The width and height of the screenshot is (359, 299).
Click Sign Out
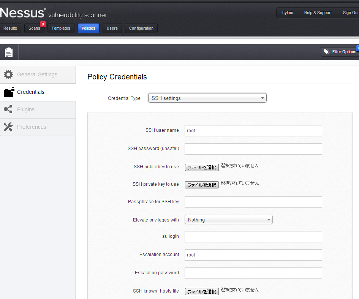coord(351,13)
